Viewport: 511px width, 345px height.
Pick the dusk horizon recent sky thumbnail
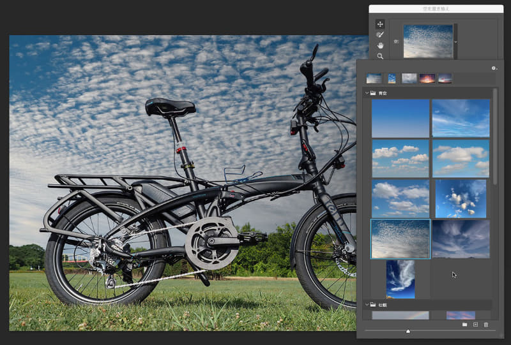pos(445,78)
